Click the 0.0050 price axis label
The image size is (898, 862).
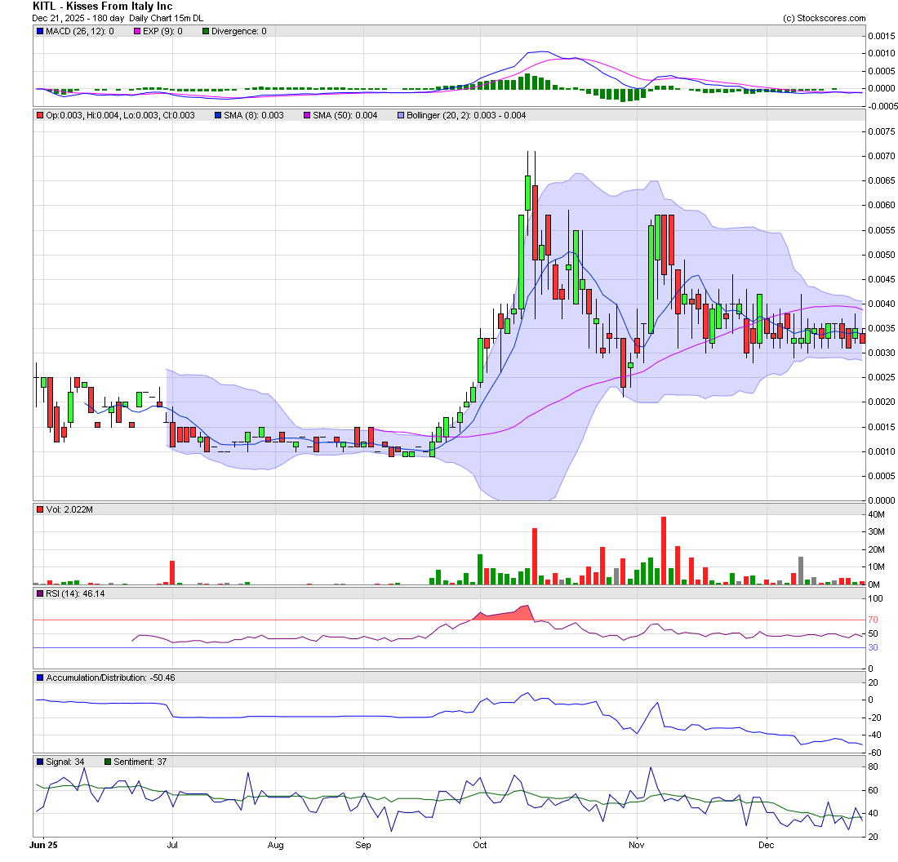[882, 255]
